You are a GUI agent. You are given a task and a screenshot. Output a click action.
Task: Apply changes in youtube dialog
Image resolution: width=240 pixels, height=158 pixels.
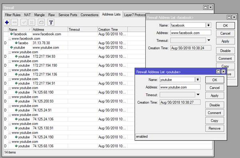pos(214,96)
